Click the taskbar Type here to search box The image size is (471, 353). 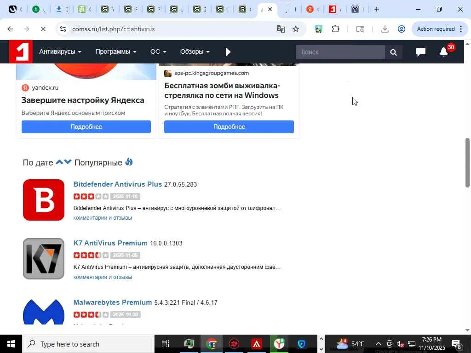[88, 344]
